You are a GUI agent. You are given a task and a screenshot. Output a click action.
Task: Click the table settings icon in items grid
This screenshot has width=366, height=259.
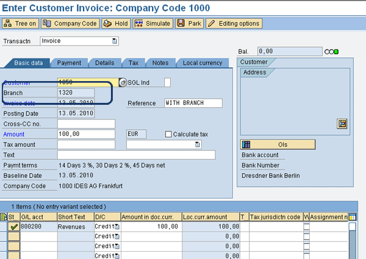pos(352,216)
